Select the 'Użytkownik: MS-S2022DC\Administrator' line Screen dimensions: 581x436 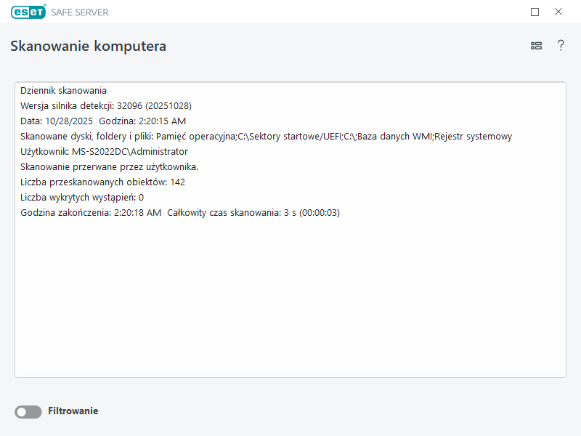(104, 152)
